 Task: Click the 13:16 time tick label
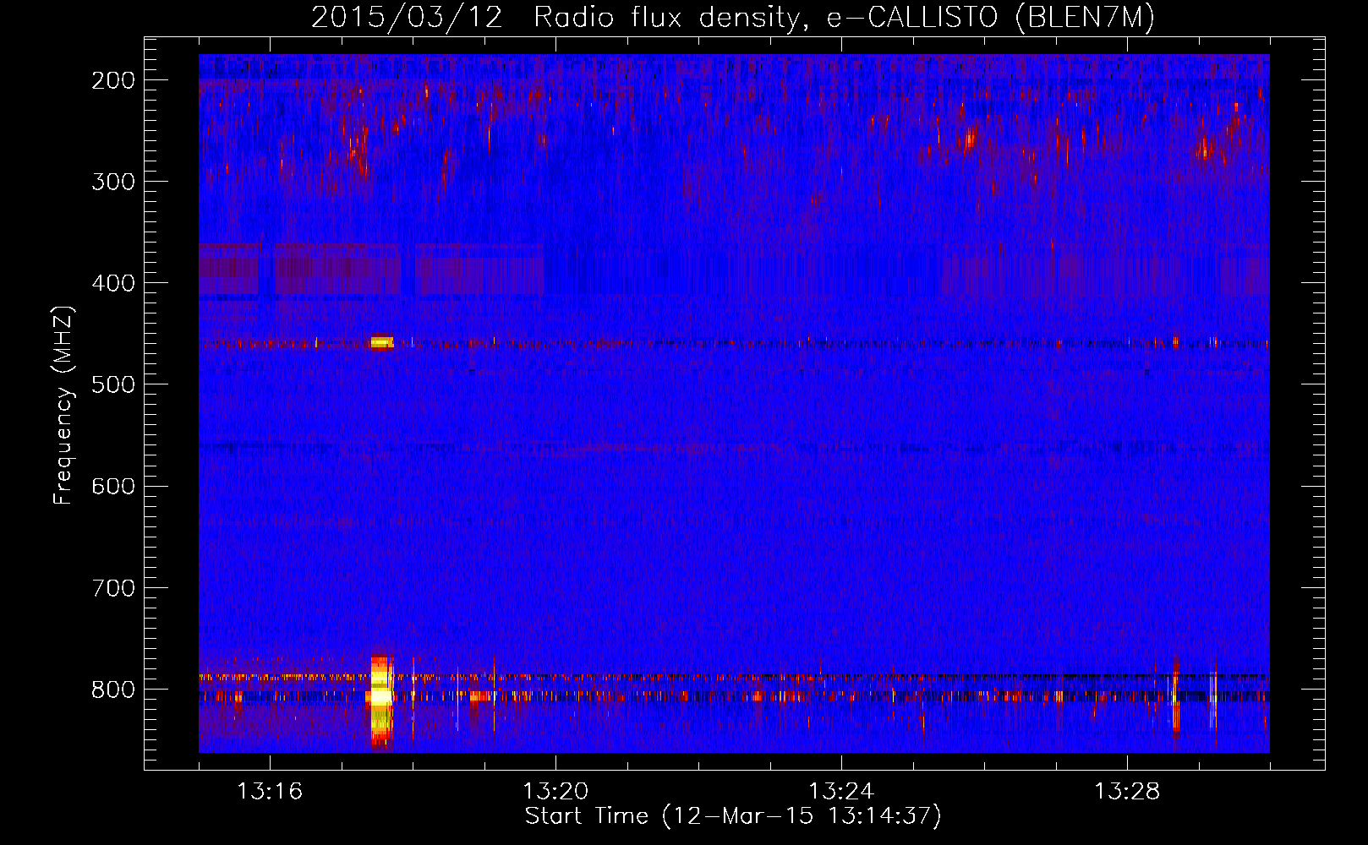270,792
